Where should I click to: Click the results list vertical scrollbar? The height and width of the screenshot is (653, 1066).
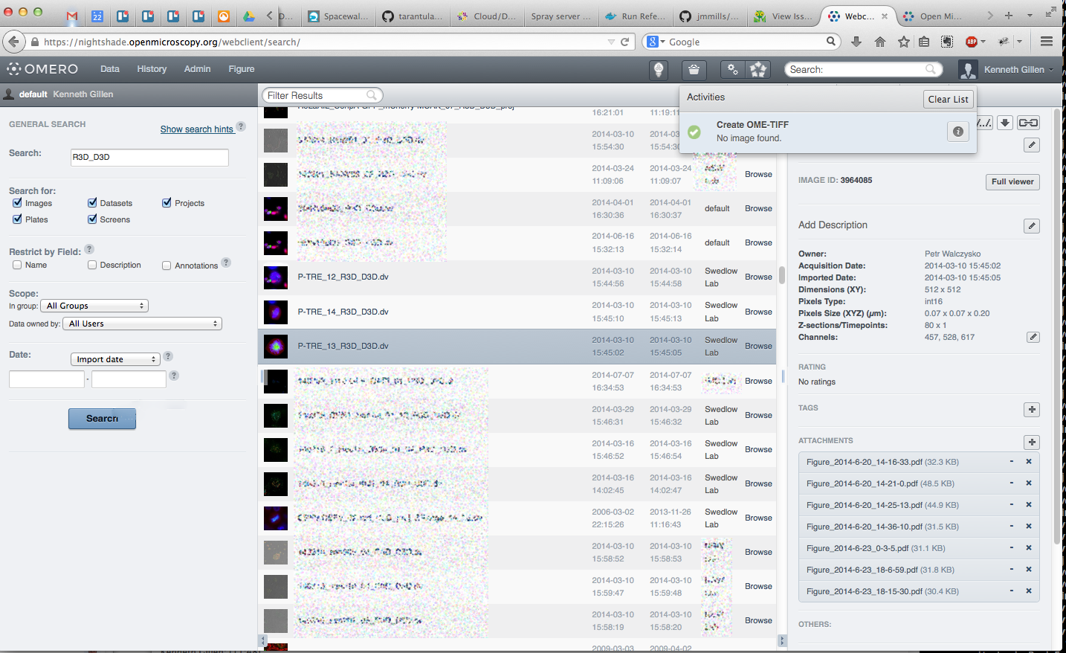click(x=781, y=274)
